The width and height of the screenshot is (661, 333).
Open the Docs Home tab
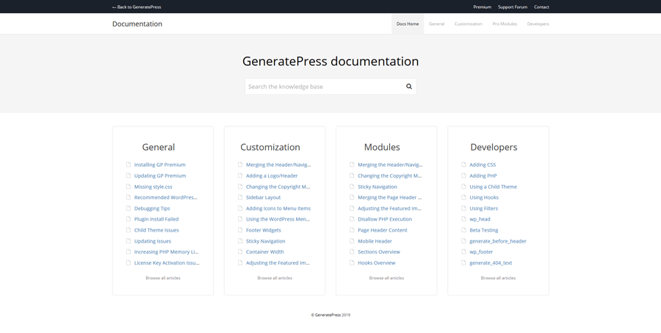(x=408, y=24)
